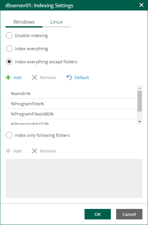Select the %windir% folder entry
This screenshot has width=148, height=225.
71,93
